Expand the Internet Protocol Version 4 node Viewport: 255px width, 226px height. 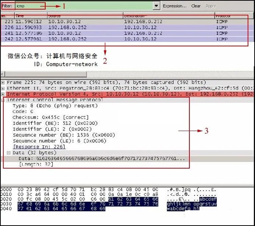coord(3,94)
